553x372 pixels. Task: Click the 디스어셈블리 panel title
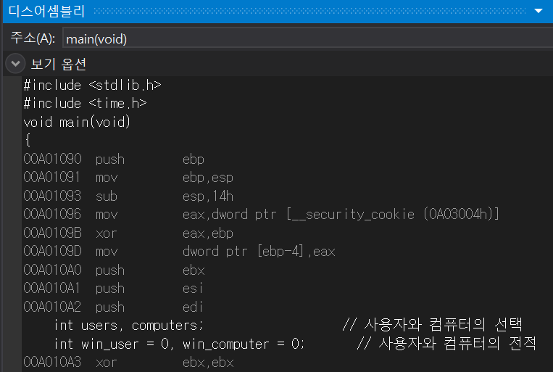[x=46, y=12]
